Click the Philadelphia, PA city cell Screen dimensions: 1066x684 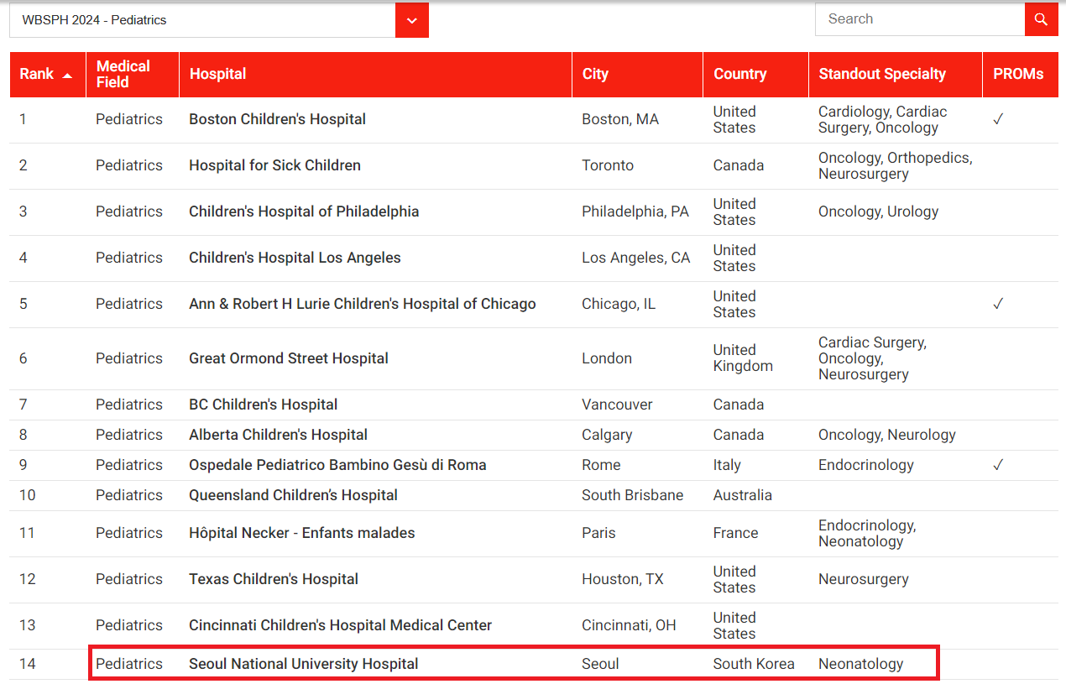635,211
